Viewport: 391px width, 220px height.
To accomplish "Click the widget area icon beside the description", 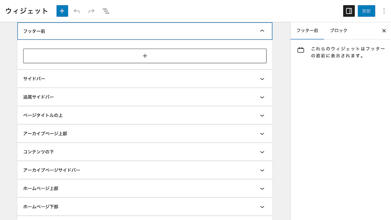I will [x=300, y=50].
